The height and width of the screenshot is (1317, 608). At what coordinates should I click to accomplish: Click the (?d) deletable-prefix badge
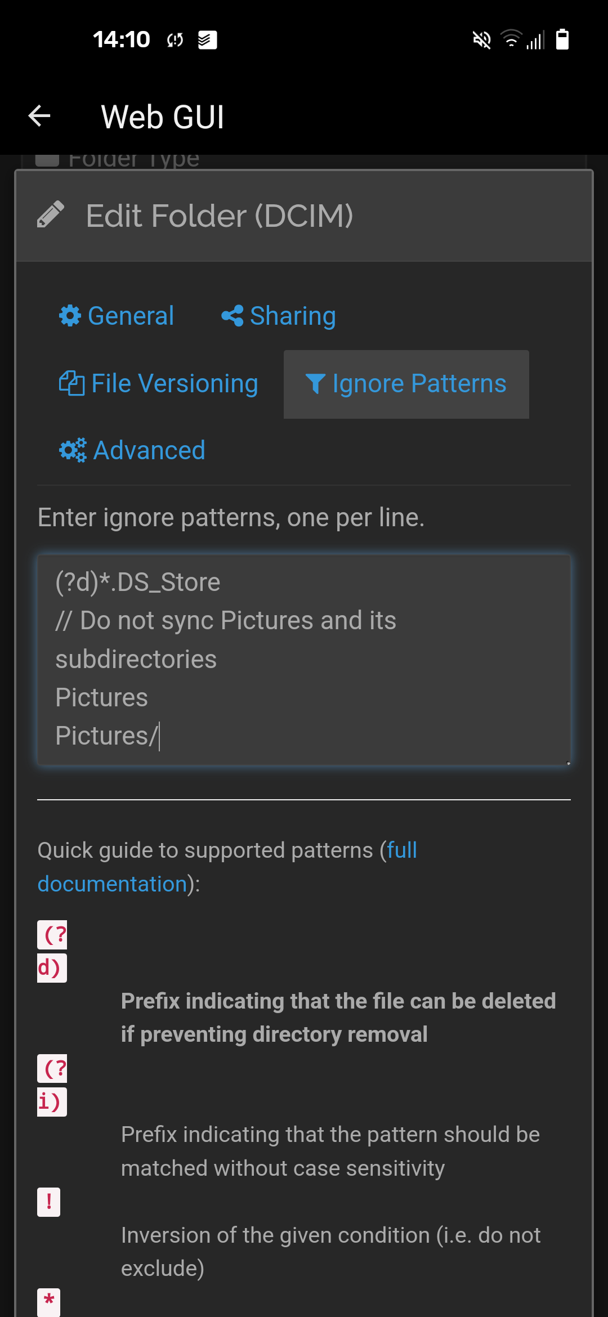[x=52, y=951]
